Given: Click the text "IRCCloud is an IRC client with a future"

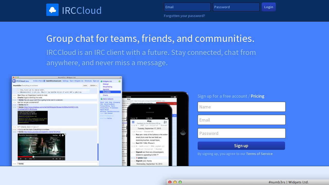Looking at the screenshot, I should click(x=107, y=52).
